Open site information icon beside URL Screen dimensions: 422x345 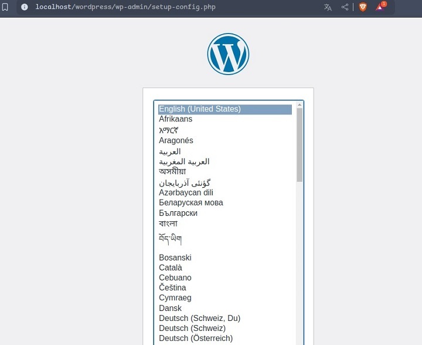click(25, 7)
